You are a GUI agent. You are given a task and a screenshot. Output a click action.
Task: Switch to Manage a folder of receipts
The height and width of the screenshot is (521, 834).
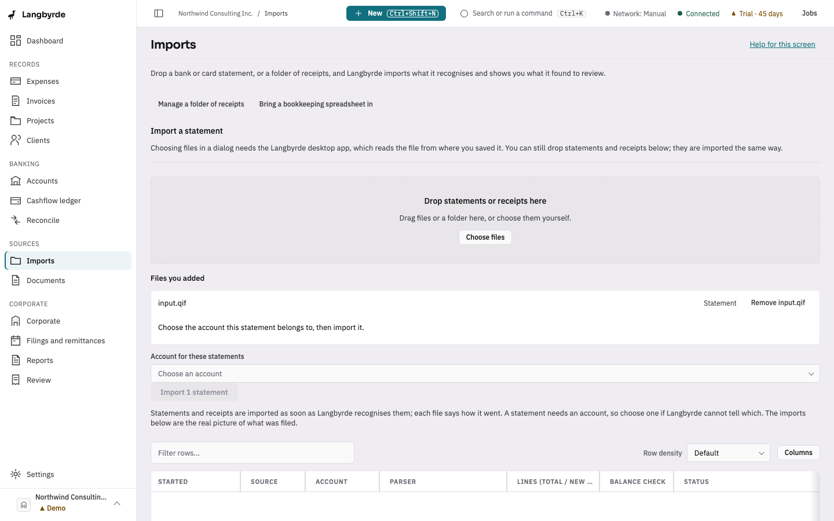201,104
